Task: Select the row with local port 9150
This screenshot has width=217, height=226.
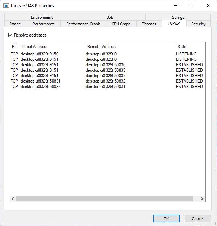Action: coord(107,54)
